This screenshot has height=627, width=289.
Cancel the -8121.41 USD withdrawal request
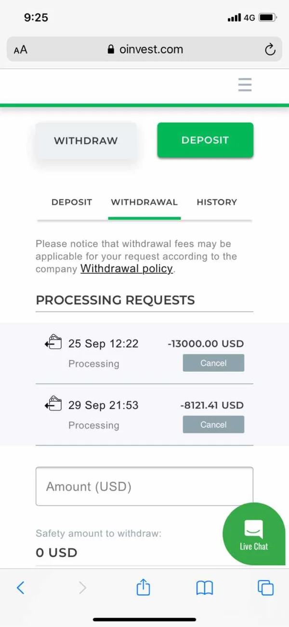point(213,425)
